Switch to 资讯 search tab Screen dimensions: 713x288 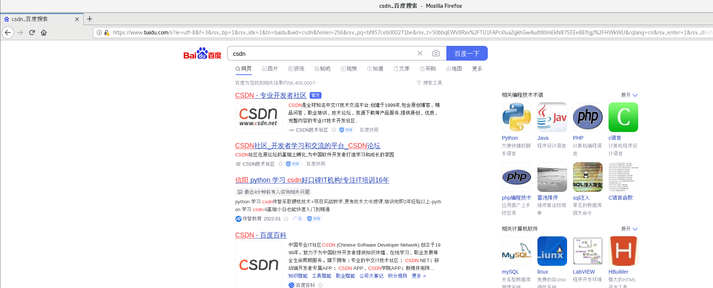point(296,69)
